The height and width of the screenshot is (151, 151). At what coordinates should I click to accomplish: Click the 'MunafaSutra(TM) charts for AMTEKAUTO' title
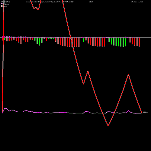[x=56, y=2]
